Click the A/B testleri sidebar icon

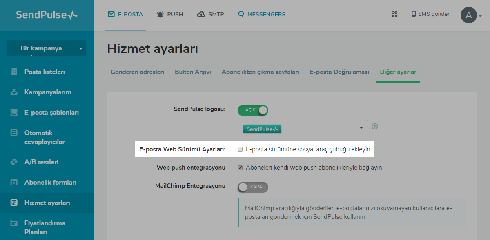coord(14,162)
